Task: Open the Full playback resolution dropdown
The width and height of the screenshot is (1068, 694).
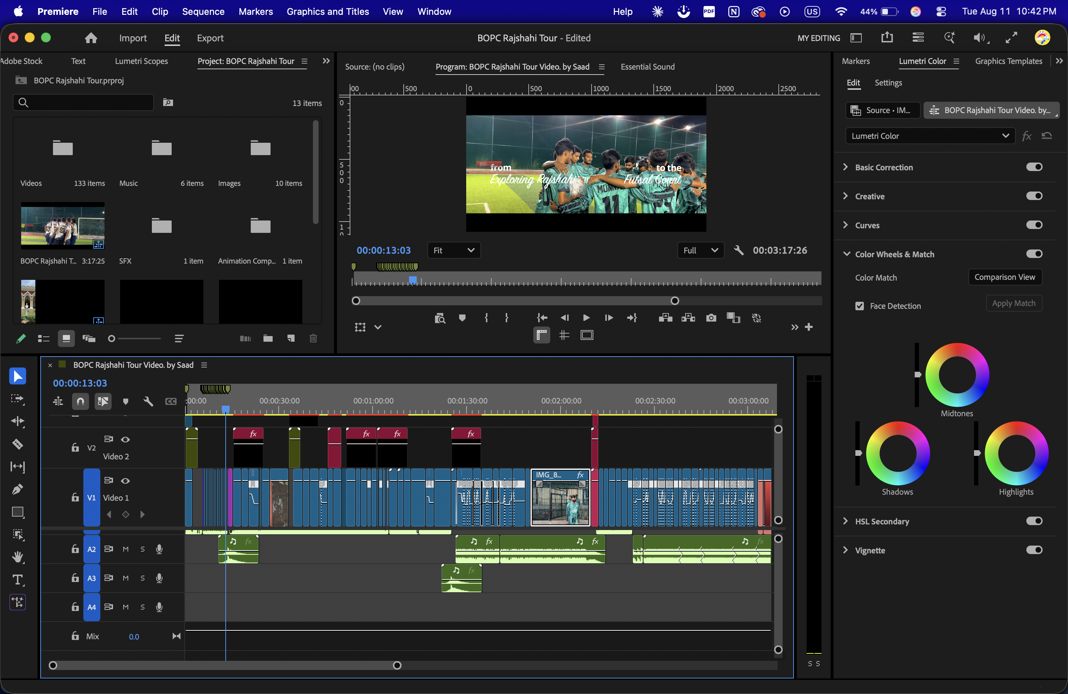Action: [x=700, y=250]
